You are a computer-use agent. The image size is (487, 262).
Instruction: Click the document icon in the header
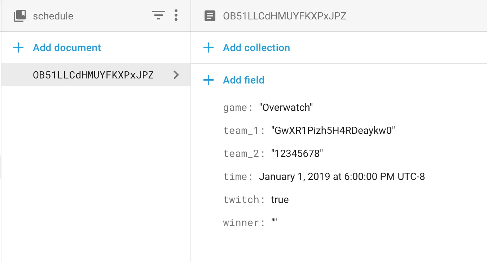(x=210, y=16)
